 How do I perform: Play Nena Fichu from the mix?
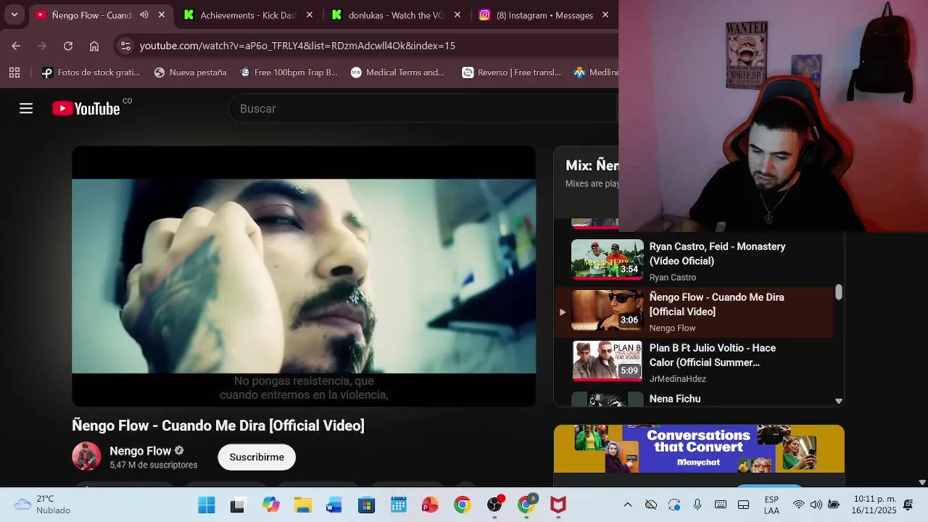[x=675, y=399]
